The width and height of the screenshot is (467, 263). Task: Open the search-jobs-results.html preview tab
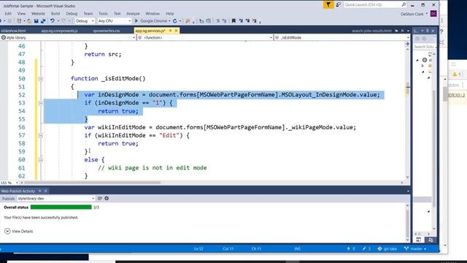pyautogui.click(x=371, y=31)
